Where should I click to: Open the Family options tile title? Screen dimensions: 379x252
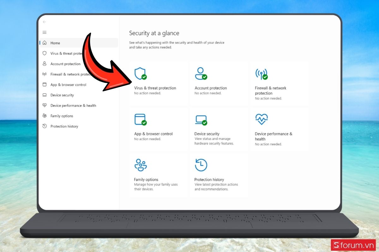click(x=146, y=180)
